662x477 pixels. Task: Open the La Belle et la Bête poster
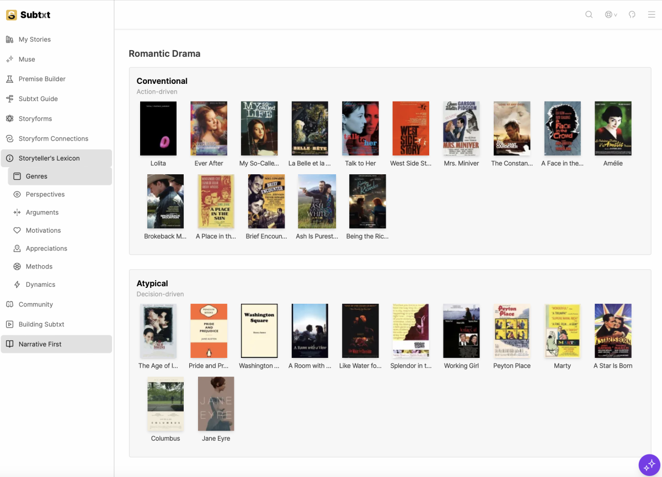[310, 128]
